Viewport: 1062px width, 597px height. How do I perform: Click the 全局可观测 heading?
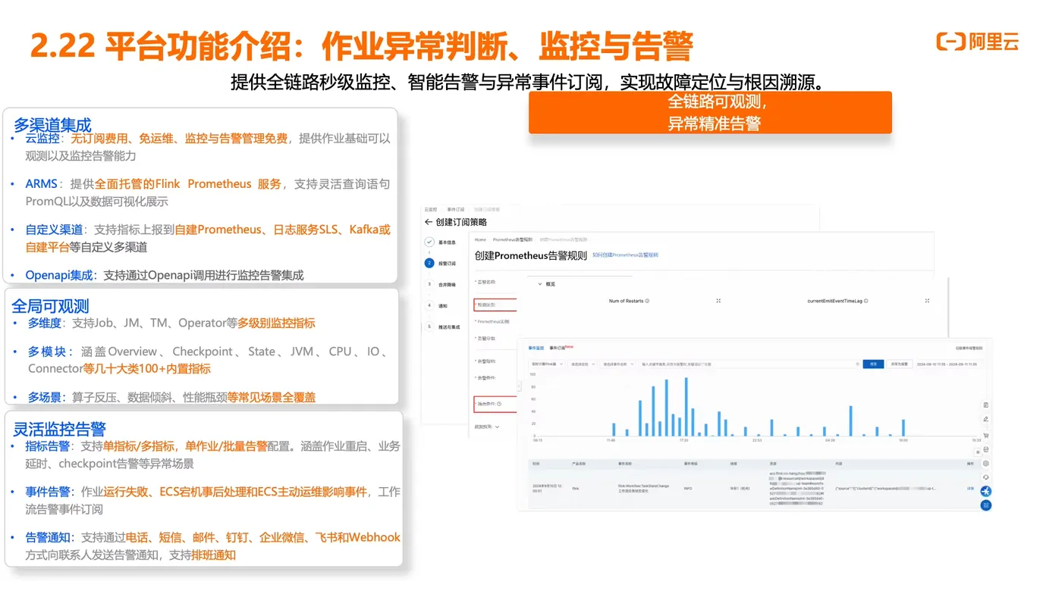50,306
